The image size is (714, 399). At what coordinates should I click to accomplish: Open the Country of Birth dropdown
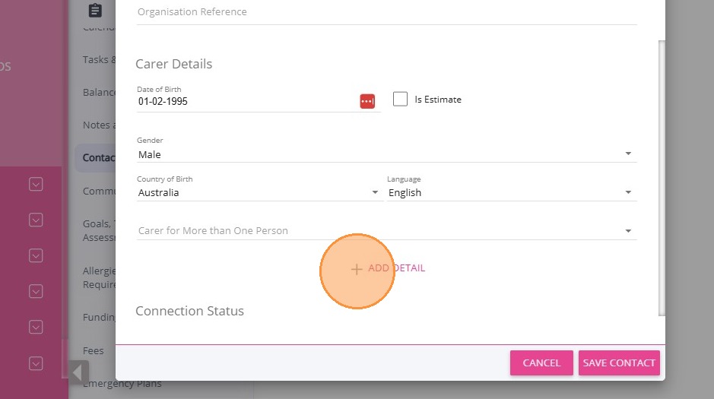click(375, 193)
